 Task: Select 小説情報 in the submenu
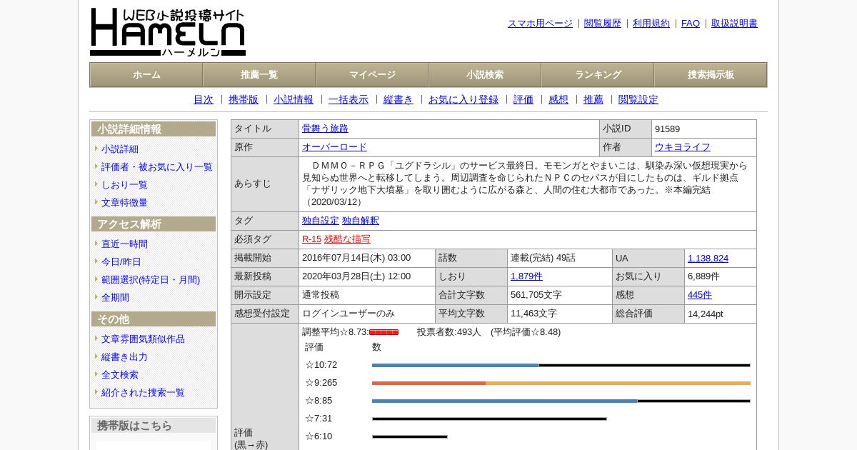coord(294,100)
